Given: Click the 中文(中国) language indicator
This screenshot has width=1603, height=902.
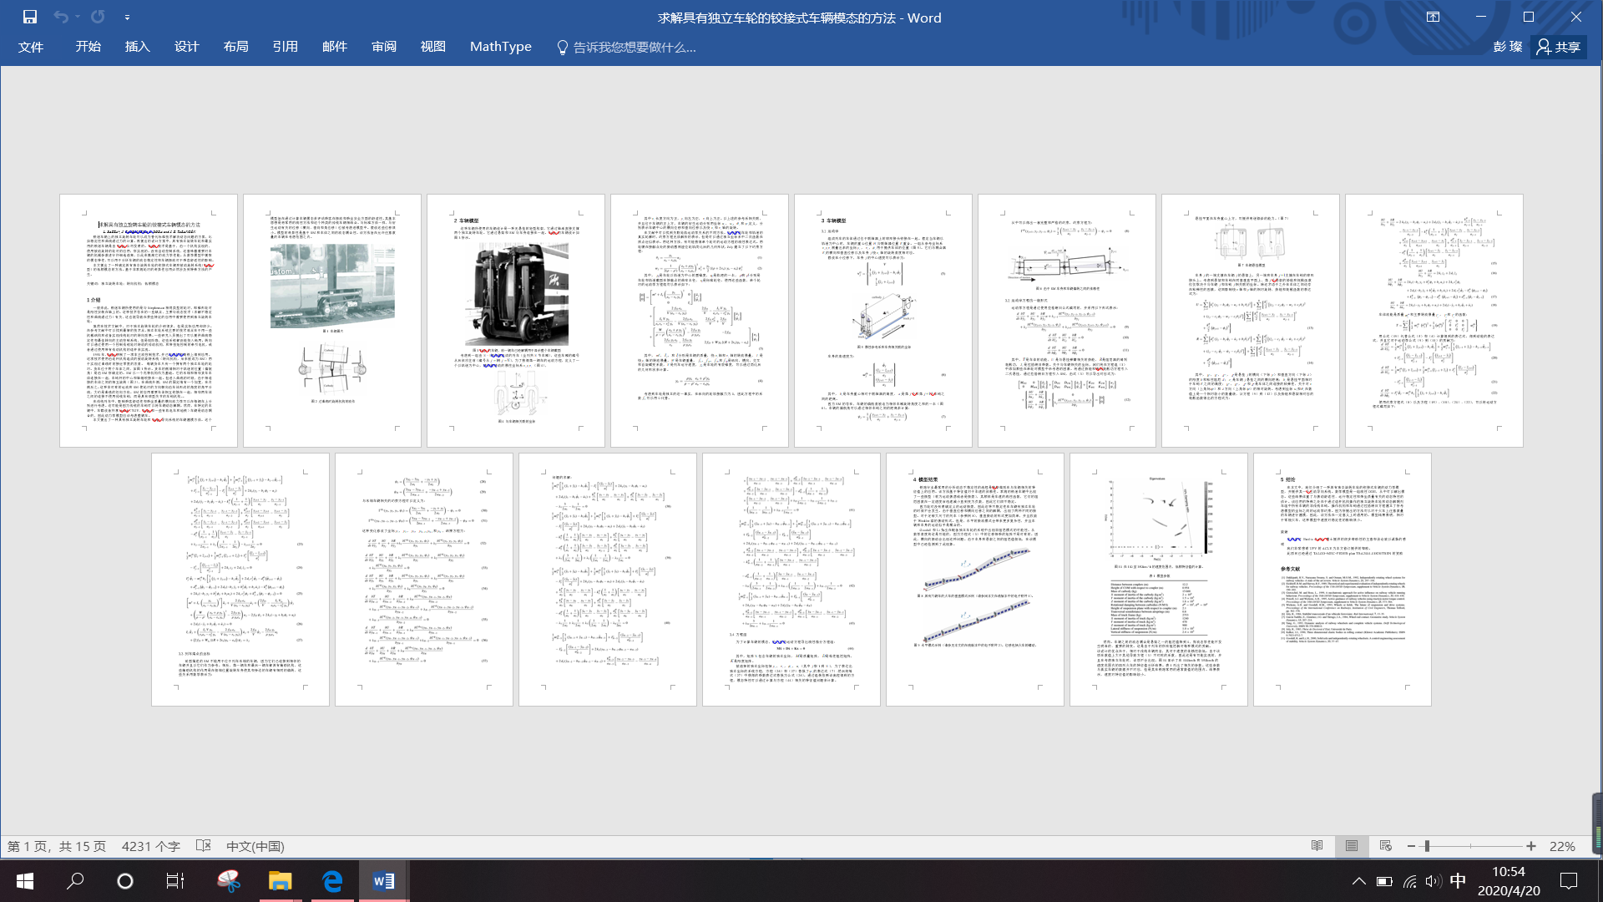Looking at the screenshot, I should pyautogui.click(x=255, y=846).
